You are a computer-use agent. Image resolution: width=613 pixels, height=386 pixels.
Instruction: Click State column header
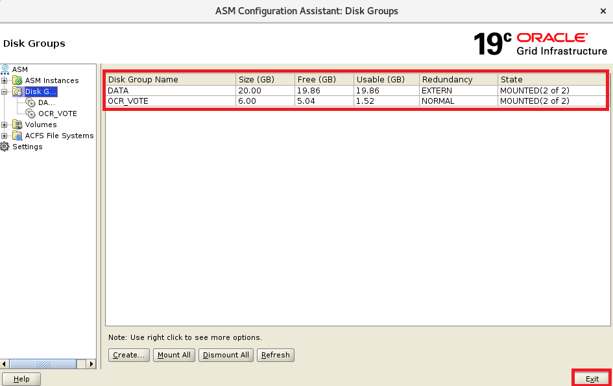pyautogui.click(x=553, y=79)
